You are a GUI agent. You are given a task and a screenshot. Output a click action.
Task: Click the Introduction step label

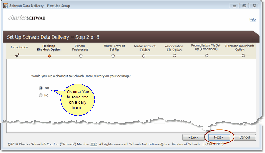19,47
